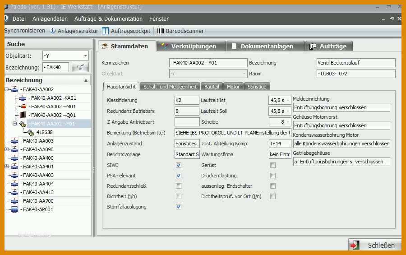Click the Bezeichnung search field -FAK40
Image resolution: width=406 pixels, height=255 pixels.
[55, 67]
